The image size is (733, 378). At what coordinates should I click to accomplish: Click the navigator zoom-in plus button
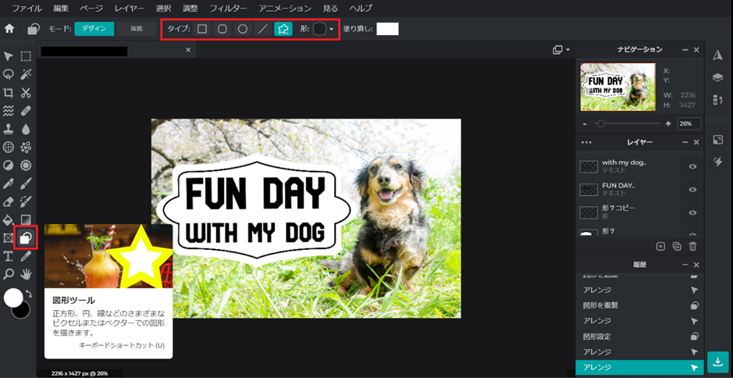(668, 123)
